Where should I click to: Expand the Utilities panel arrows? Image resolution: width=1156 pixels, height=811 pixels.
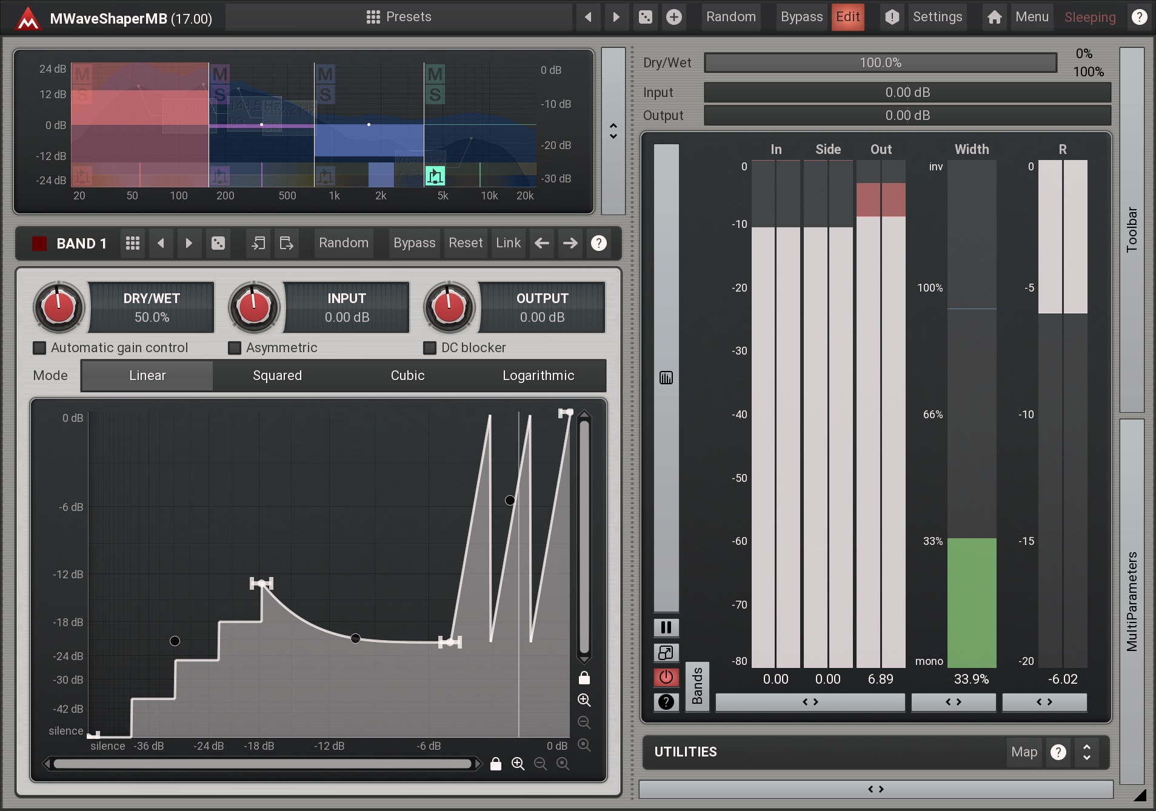tap(1086, 752)
